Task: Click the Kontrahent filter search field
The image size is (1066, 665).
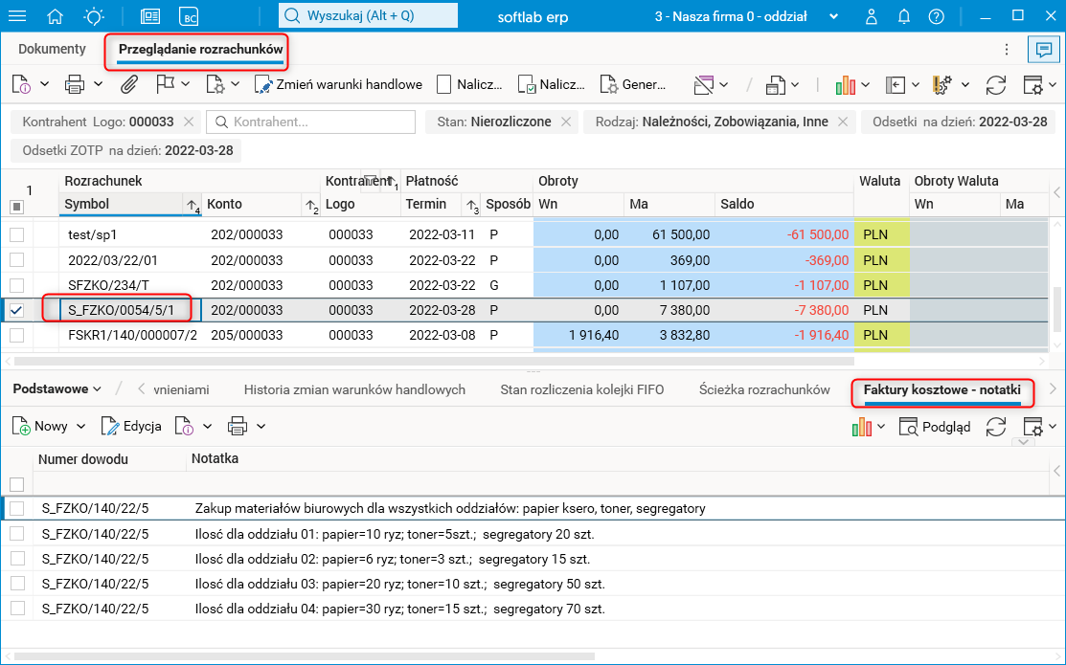Action: (310, 122)
